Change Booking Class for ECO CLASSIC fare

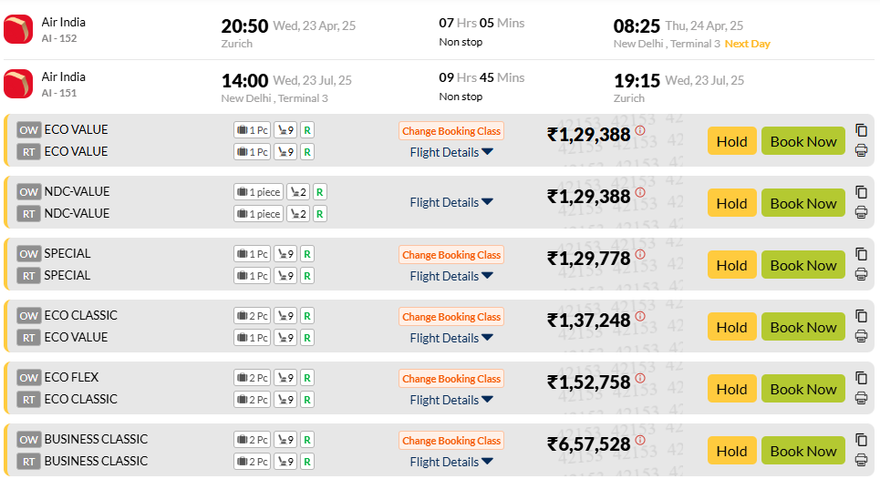click(451, 317)
